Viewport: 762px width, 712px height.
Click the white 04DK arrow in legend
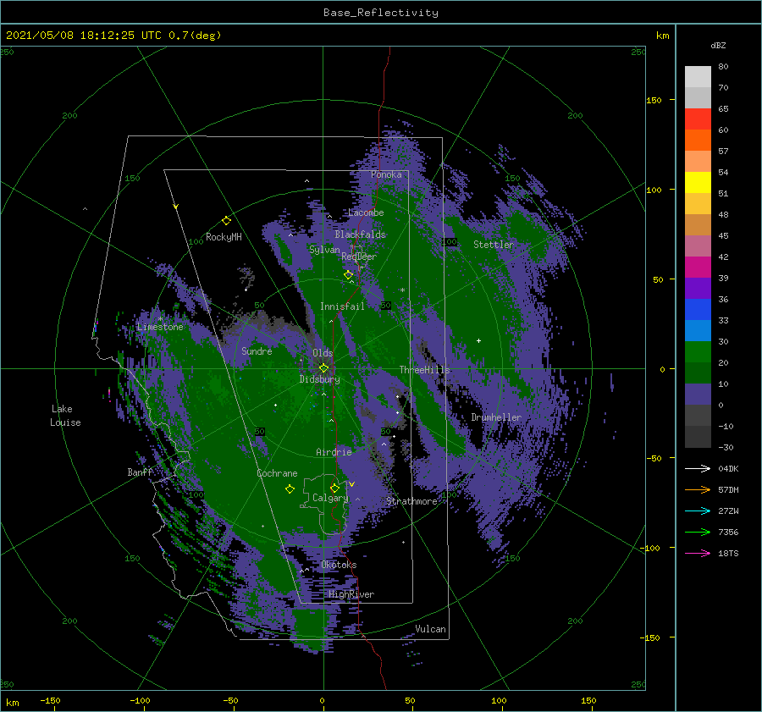click(698, 468)
